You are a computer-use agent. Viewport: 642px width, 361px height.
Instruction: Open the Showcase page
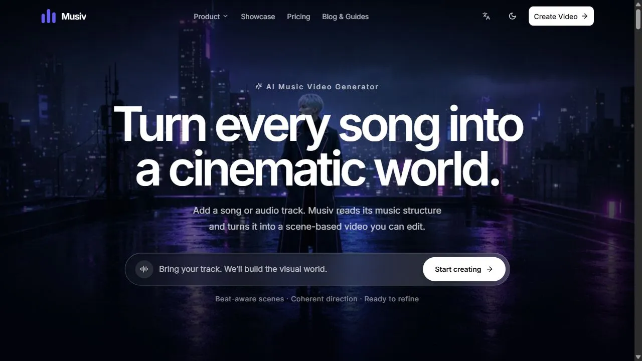(x=258, y=17)
